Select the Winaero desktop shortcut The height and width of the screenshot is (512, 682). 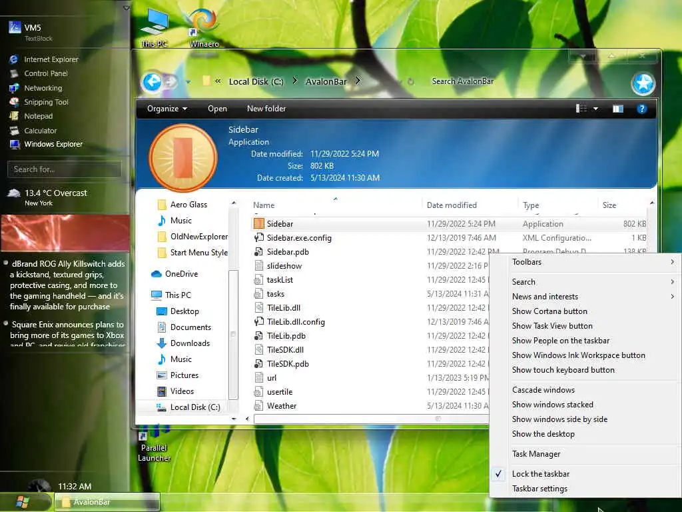coord(204,27)
